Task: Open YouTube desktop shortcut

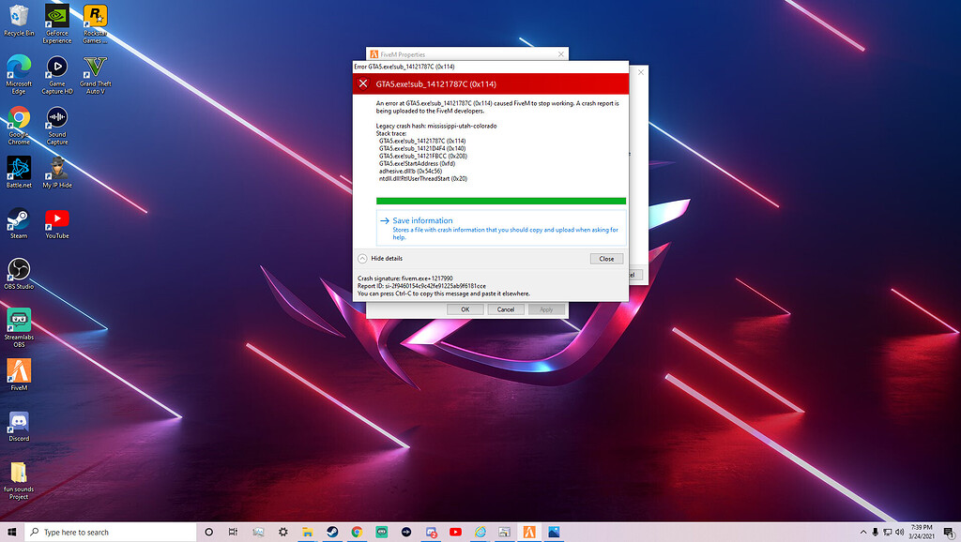Action: (x=57, y=223)
